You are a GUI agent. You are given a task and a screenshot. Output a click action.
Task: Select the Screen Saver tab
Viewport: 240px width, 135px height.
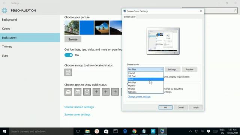click(x=130, y=16)
